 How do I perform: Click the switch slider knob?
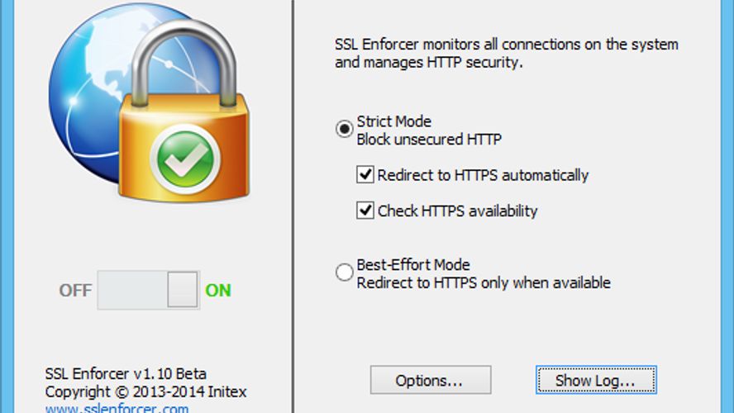pyautogui.click(x=182, y=290)
